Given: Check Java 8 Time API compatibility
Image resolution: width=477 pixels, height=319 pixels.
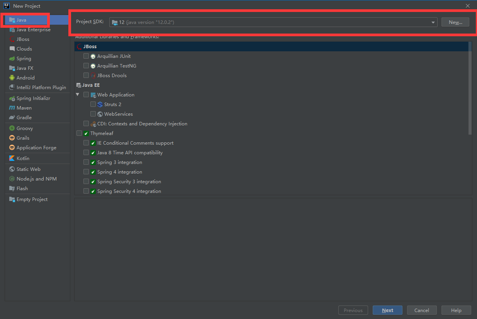Looking at the screenshot, I should click(86, 153).
